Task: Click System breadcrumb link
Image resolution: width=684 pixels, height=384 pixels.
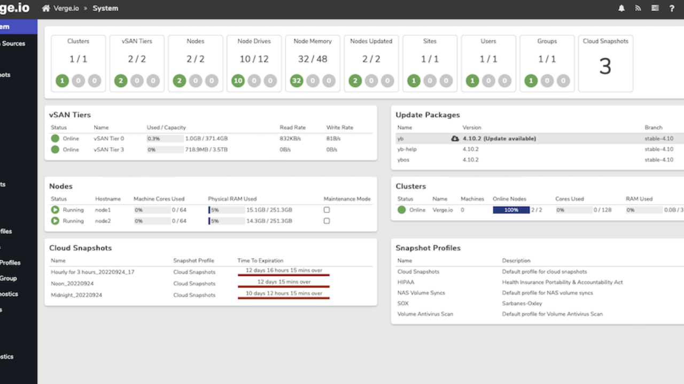Action: point(105,8)
